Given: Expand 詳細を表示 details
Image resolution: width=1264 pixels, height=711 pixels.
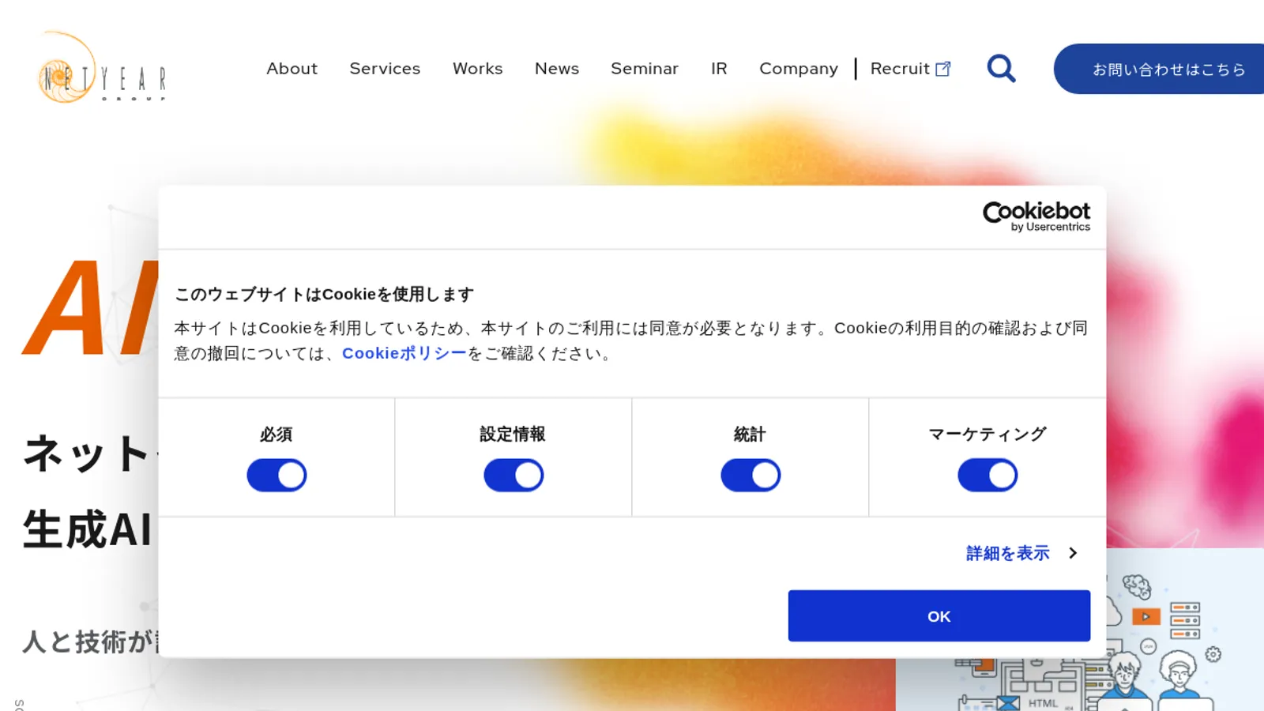Looking at the screenshot, I should point(1021,553).
